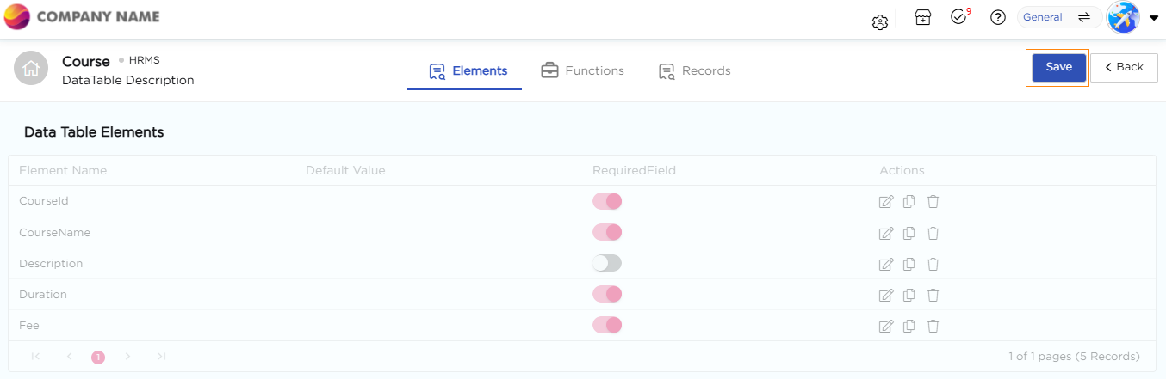Click the edit icon for CourseId row
This screenshot has height=379, width=1166.
click(x=885, y=202)
